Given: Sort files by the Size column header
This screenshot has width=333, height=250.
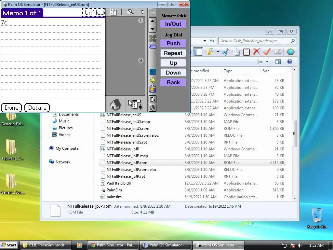Looking at the screenshot, I should (x=273, y=71).
